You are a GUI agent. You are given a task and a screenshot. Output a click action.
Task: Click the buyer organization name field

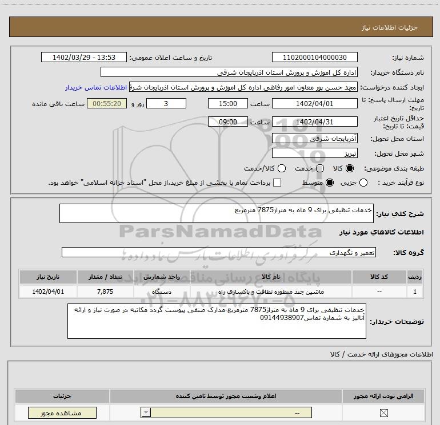(229, 72)
